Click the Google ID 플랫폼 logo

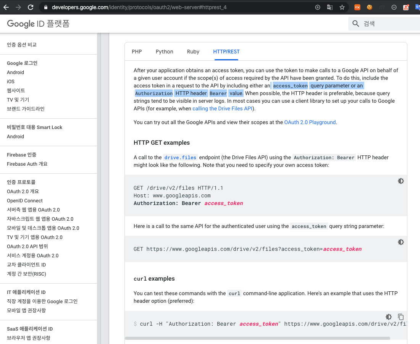[38, 24]
